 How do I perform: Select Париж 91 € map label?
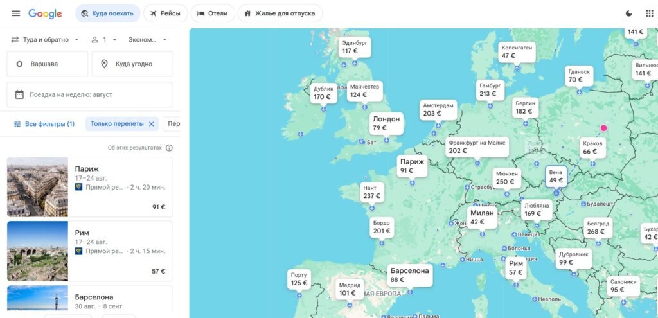click(412, 166)
